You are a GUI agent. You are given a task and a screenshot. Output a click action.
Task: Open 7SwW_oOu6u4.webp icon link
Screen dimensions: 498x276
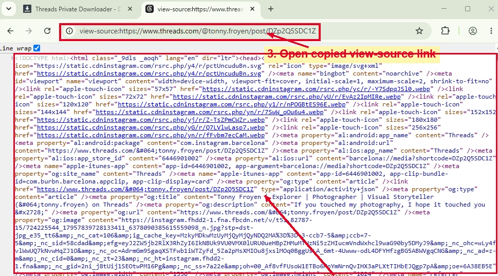[210, 112]
